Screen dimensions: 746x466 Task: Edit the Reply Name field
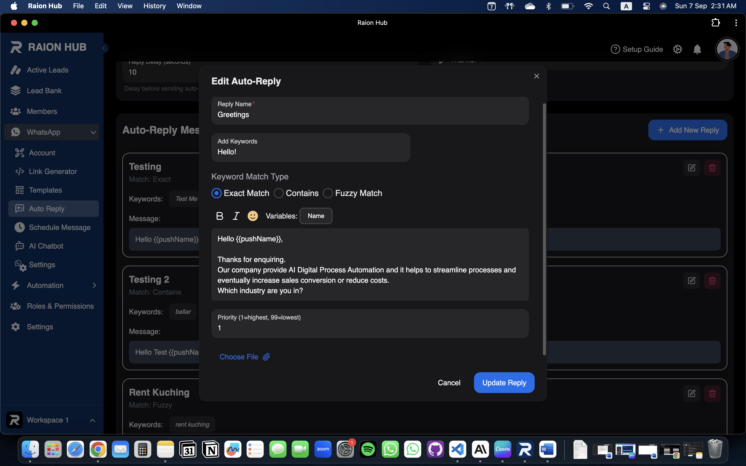tap(370, 111)
